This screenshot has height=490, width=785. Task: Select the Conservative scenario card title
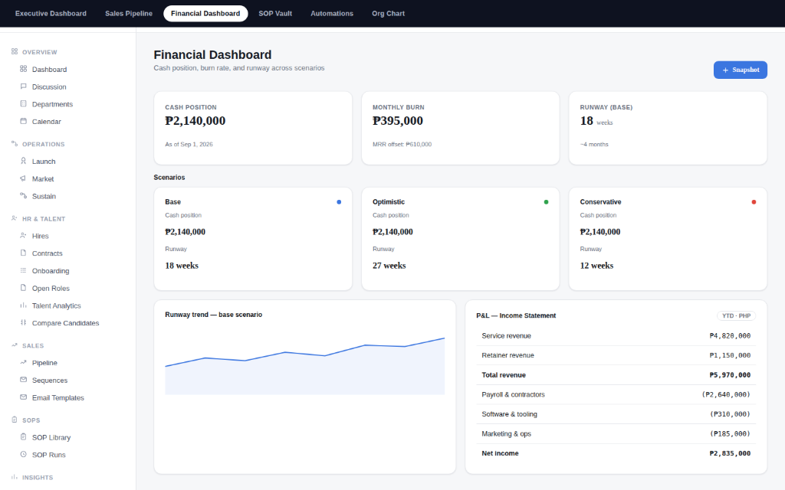coord(600,202)
